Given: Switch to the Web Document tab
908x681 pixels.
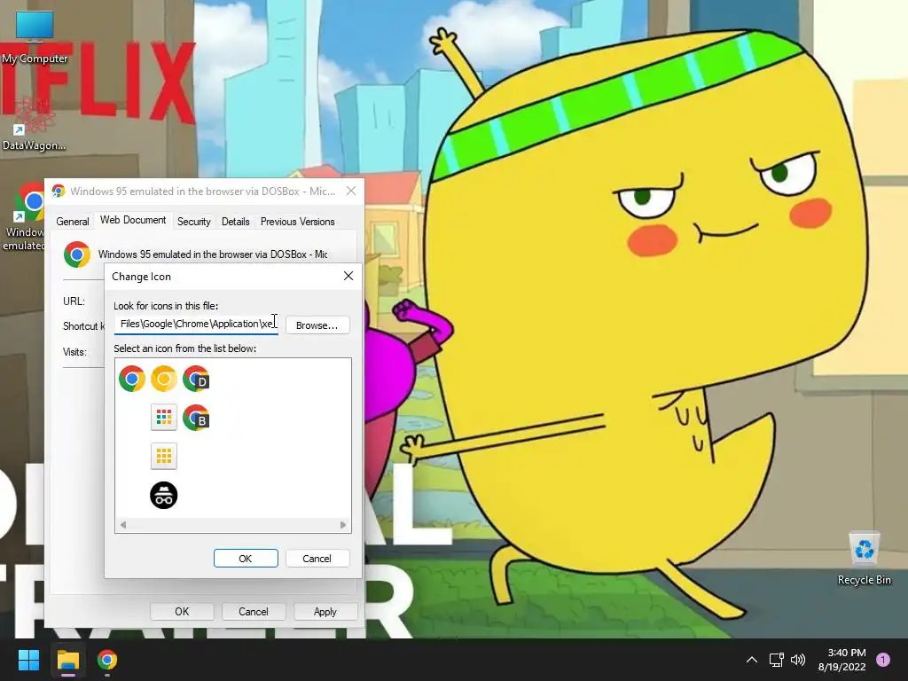Looking at the screenshot, I should tap(133, 220).
